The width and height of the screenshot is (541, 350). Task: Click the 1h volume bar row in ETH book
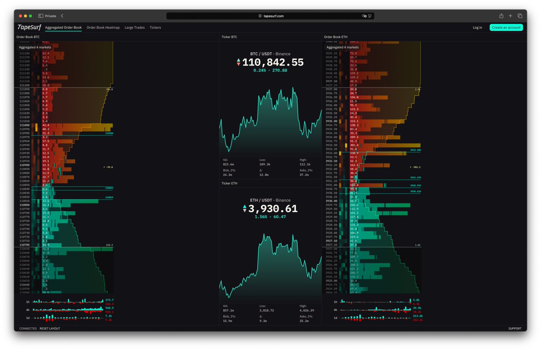click(x=376, y=302)
